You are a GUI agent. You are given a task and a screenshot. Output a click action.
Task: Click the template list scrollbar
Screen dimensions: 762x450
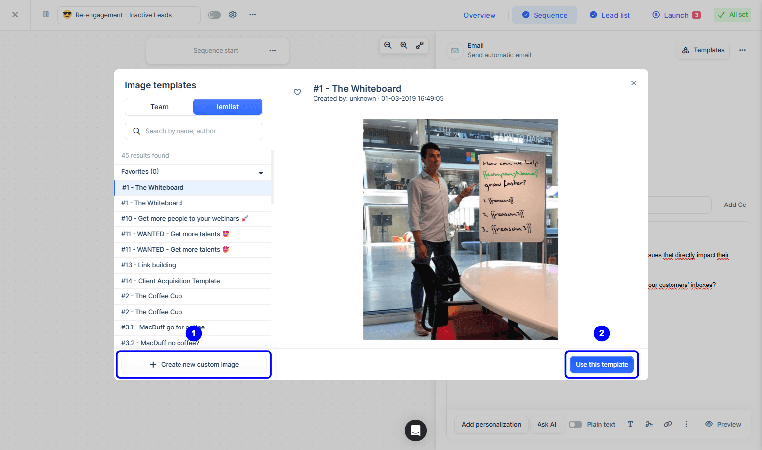click(272, 176)
